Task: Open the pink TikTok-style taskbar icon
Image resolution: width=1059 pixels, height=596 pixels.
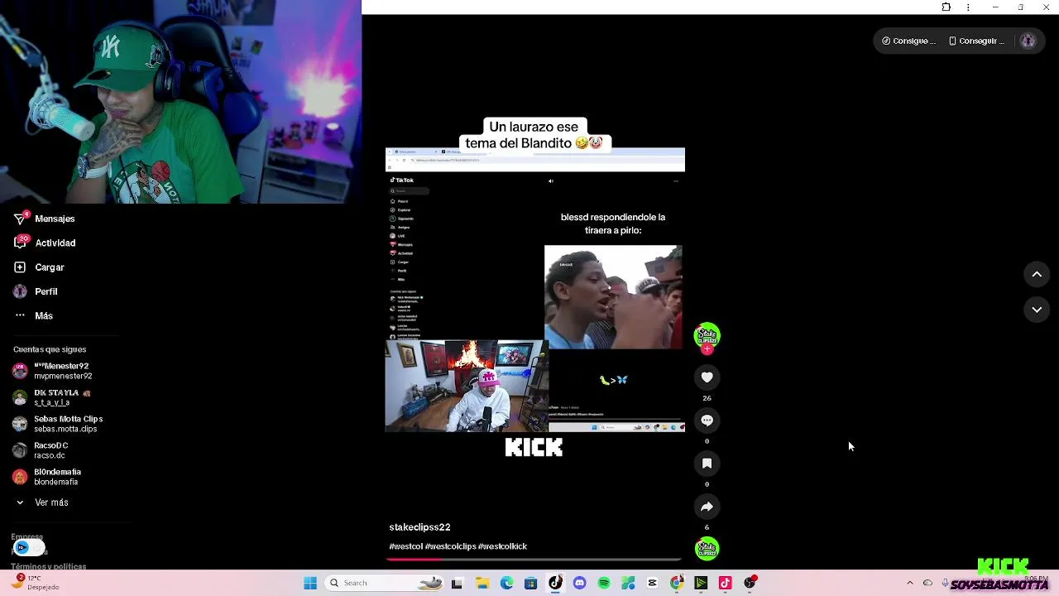Action: pyautogui.click(x=726, y=584)
